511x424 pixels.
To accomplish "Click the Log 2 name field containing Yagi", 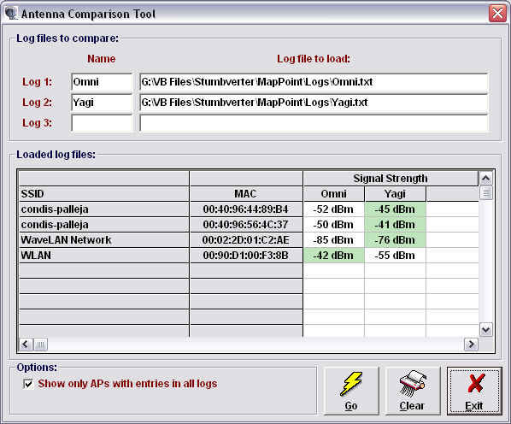I will click(x=102, y=103).
